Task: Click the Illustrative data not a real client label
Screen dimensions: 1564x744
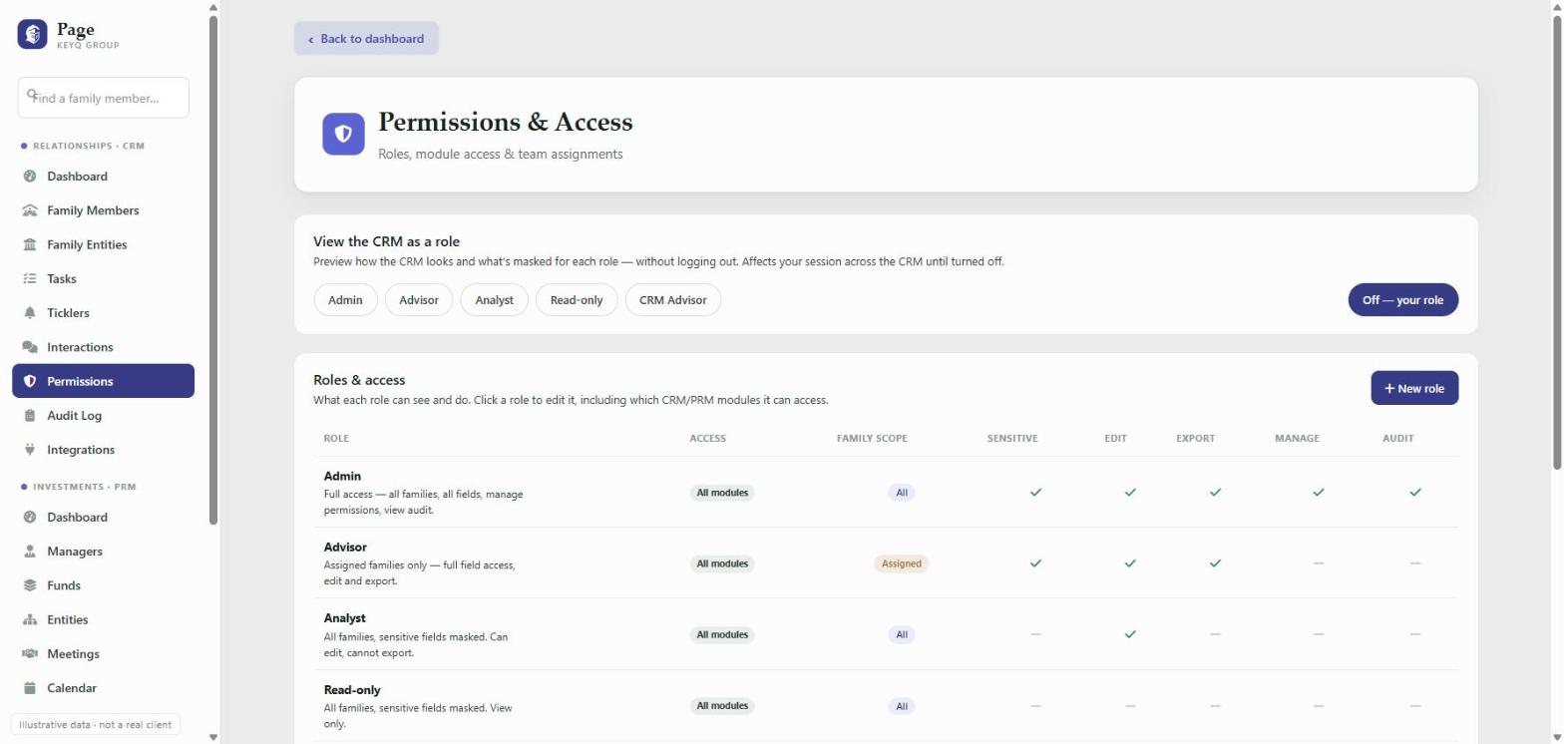Action: point(96,725)
